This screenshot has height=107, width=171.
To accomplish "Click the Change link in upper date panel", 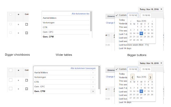I will [110, 23].
